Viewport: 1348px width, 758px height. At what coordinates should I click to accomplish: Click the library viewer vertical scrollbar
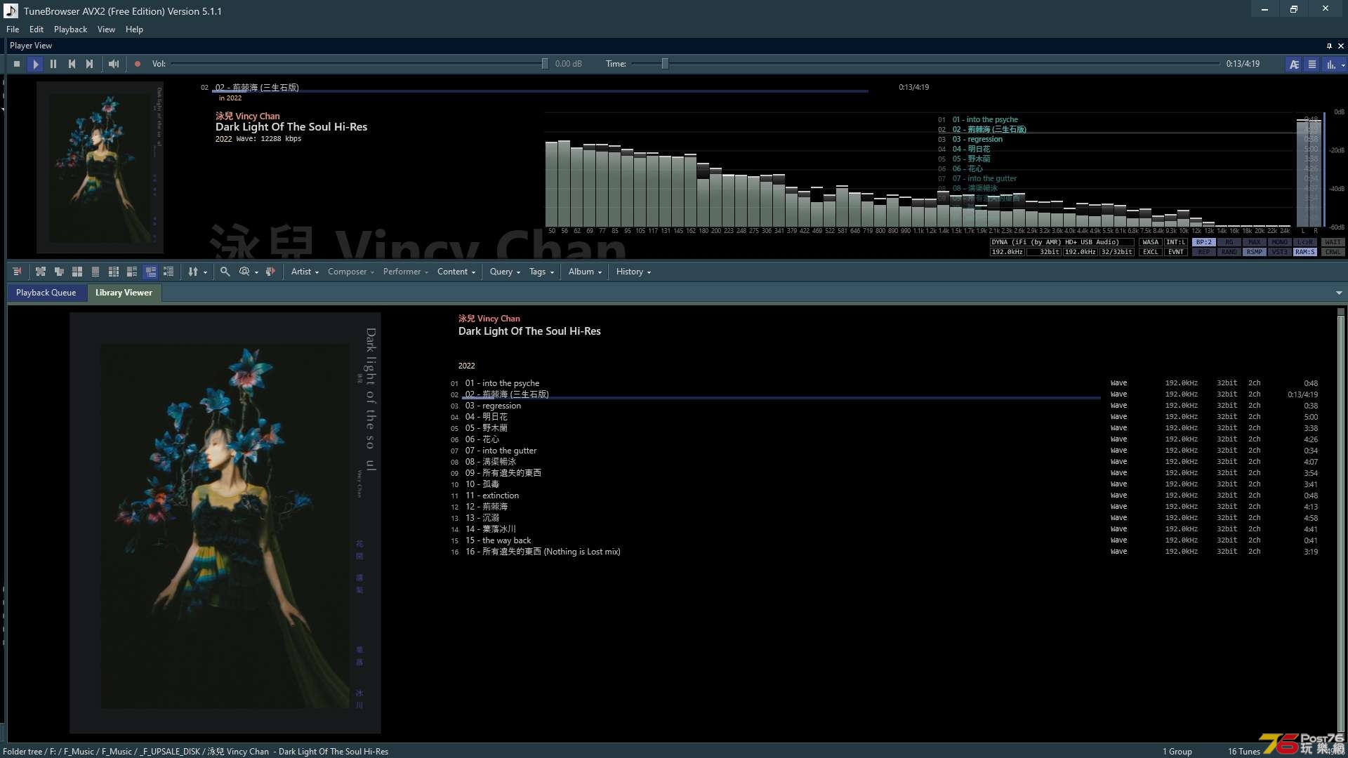coord(1340,523)
